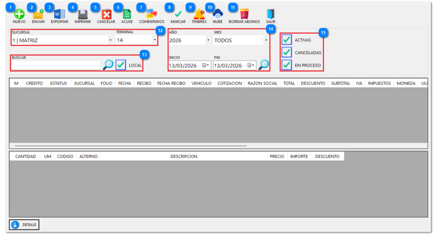This screenshot has width=434, height=235.
Task: Click the ENVIAR envelope icon
Action: 38,14
